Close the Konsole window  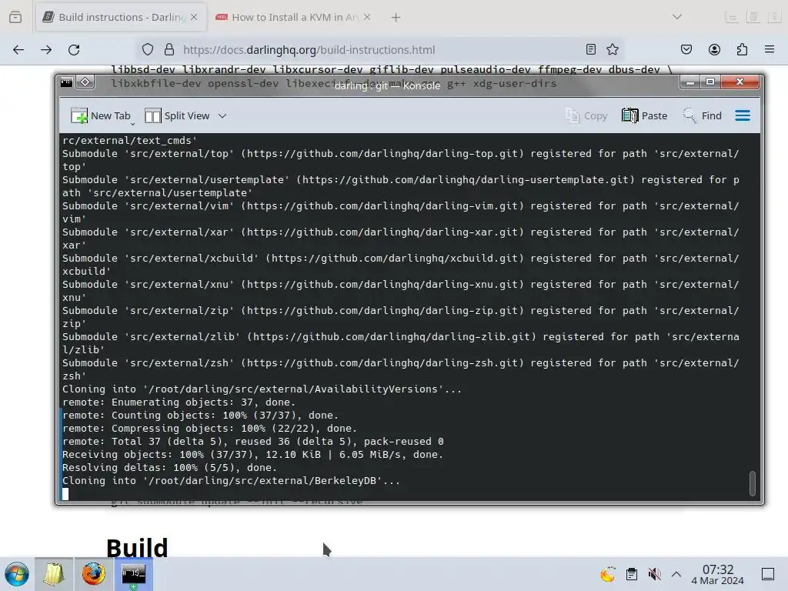740,82
